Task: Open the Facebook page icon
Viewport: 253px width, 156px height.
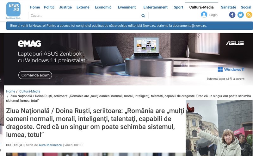Action: 232,15
